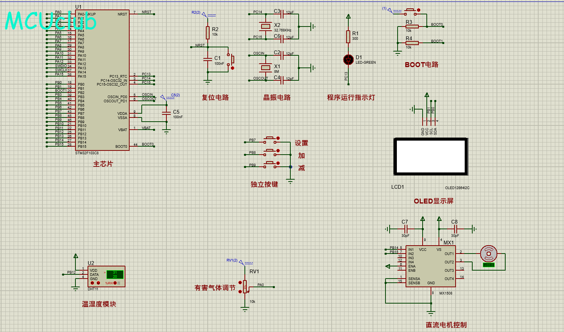
Task: Click capacitor C8 symbol
Action: 456,229
